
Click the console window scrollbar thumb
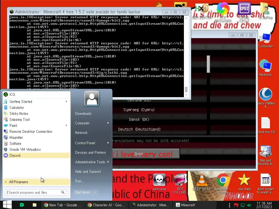186,89
